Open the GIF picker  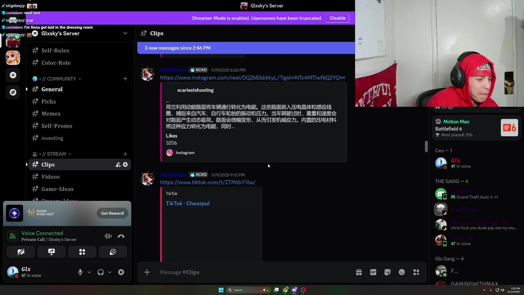point(373,272)
